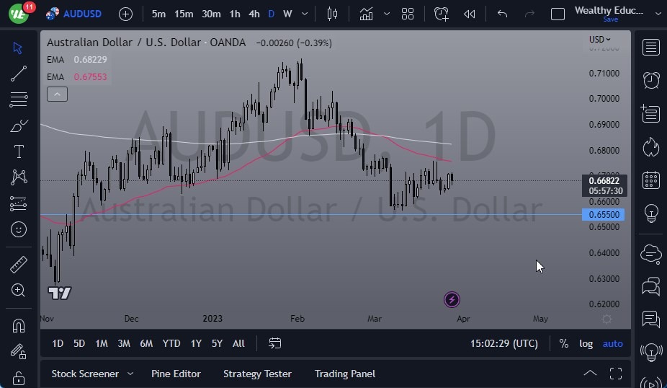The width and height of the screenshot is (667, 388).
Task: Open the calendar panel in right sidebar
Action: click(x=651, y=180)
